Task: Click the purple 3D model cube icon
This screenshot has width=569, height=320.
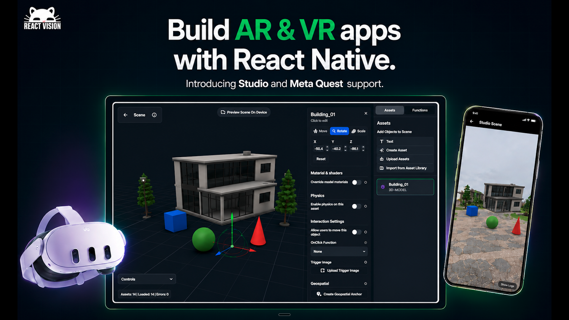Action: pos(383,187)
